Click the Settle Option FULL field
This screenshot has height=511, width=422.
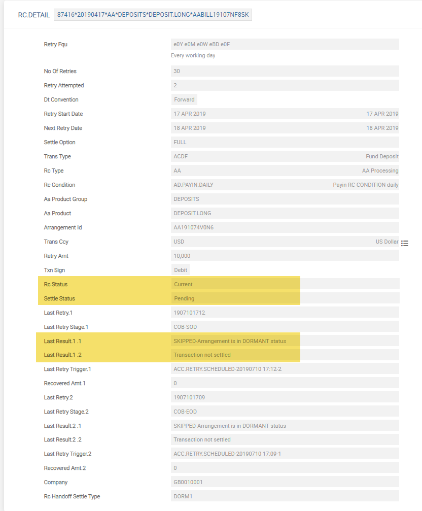click(x=285, y=142)
